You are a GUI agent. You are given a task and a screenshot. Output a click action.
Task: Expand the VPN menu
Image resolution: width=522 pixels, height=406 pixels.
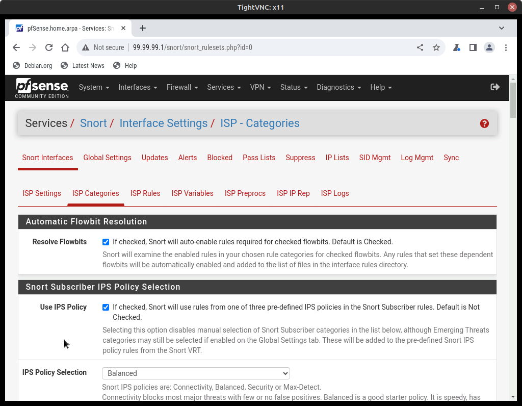coord(260,87)
